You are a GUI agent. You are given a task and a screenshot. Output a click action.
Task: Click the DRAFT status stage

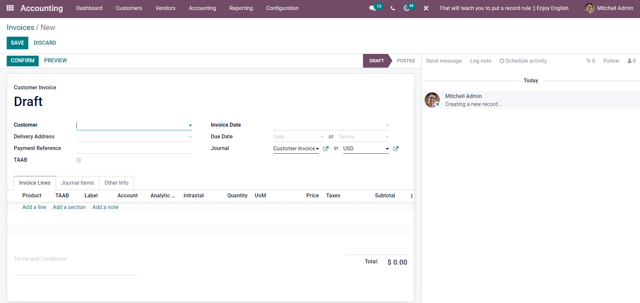pyautogui.click(x=376, y=61)
